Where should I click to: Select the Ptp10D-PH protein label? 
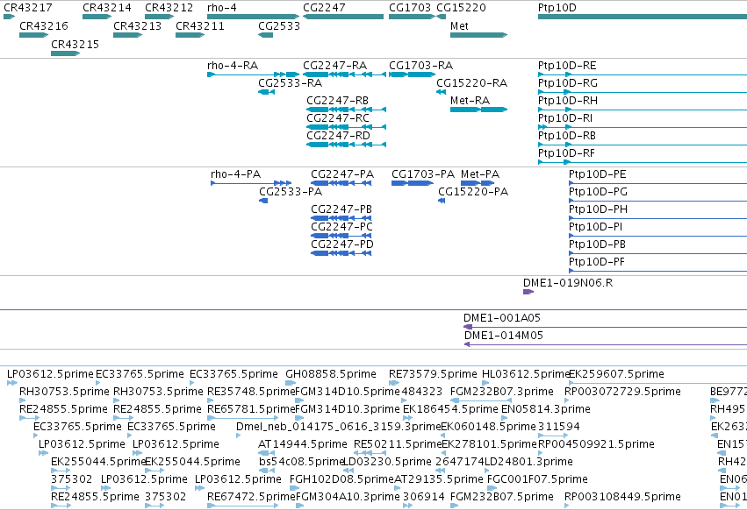598,209
